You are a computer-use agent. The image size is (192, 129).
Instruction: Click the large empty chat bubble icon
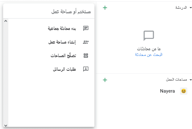coord(149,36)
